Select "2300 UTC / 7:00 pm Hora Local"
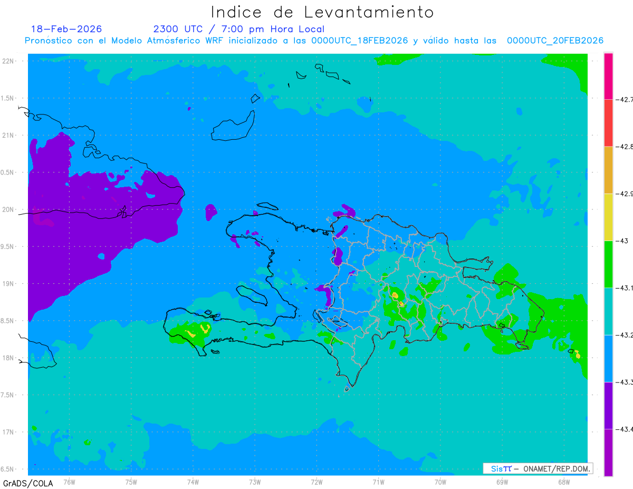The width and height of the screenshot is (633, 489). [x=239, y=29]
